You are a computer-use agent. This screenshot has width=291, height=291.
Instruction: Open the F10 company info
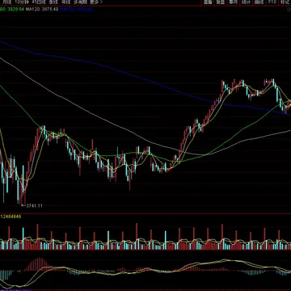pos(272,2)
